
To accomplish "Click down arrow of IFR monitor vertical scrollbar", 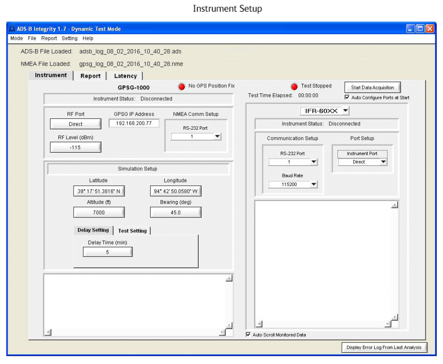I will [395, 317].
